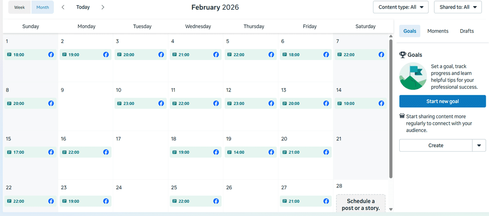Viewport: 489px width, 216px height.
Task: Click the calendar vertical scrollbar
Action: point(391,110)
